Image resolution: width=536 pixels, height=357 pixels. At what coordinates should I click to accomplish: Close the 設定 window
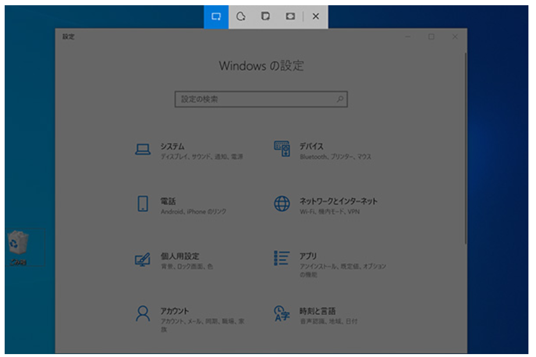455,37
